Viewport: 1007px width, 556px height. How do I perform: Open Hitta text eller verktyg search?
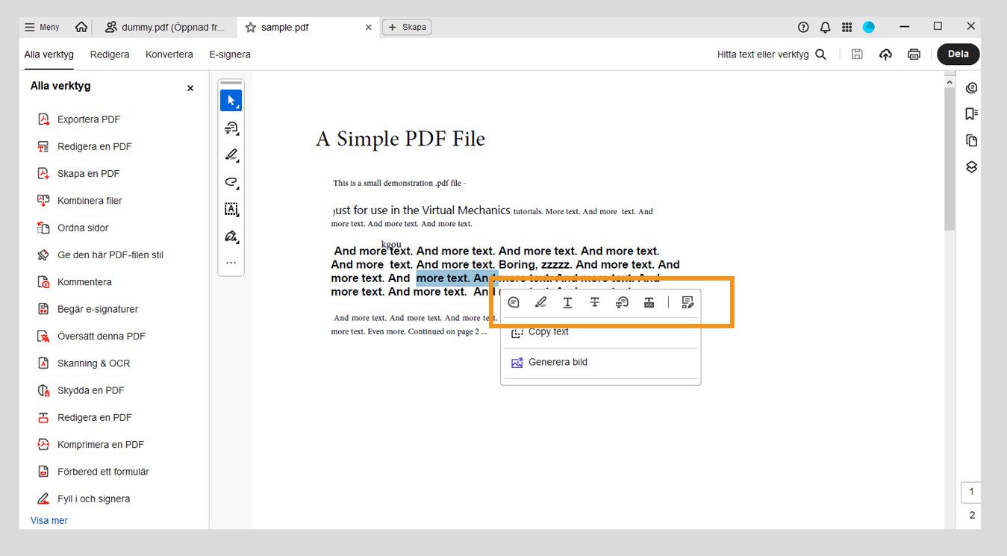coord(772,54)
